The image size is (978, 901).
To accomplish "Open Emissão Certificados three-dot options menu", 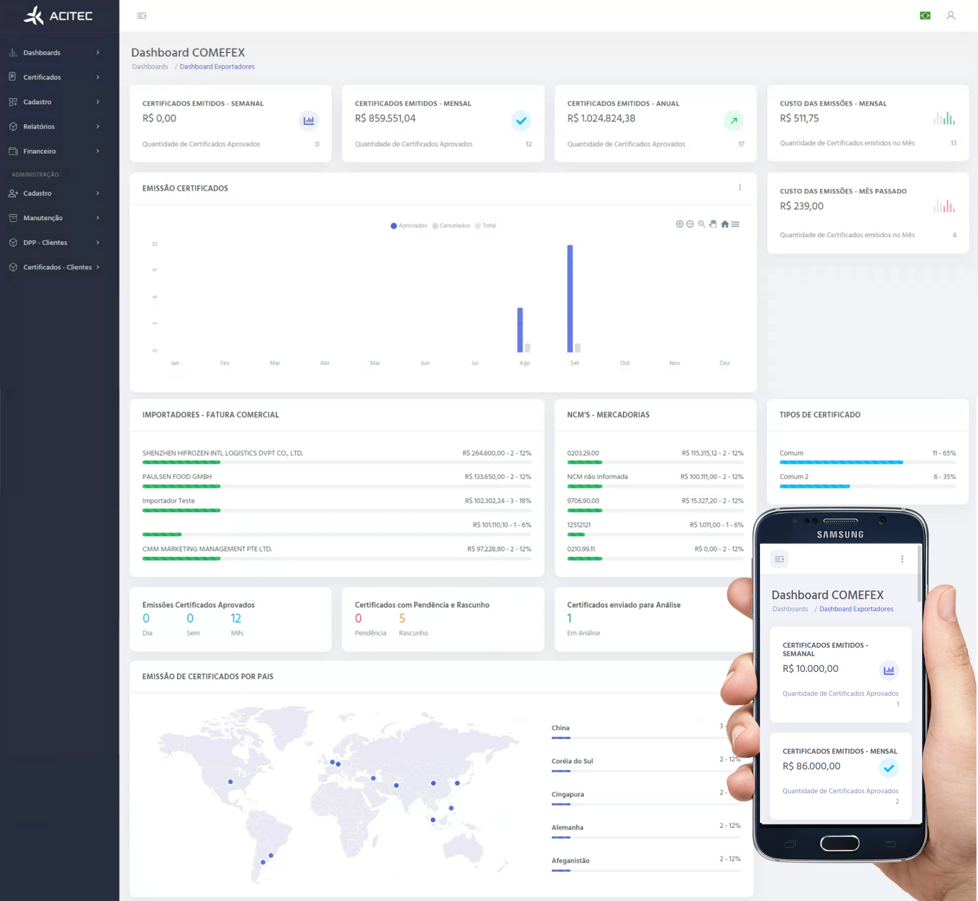I will coord(740,187).
